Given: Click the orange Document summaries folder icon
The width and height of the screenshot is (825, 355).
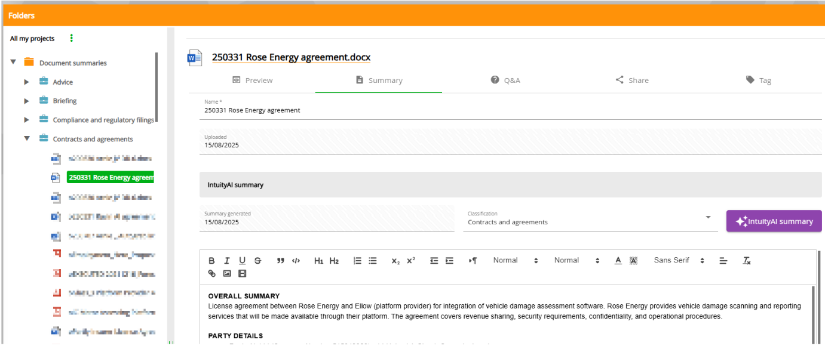Looking at the screenshot, I should [x=29, y=62].
